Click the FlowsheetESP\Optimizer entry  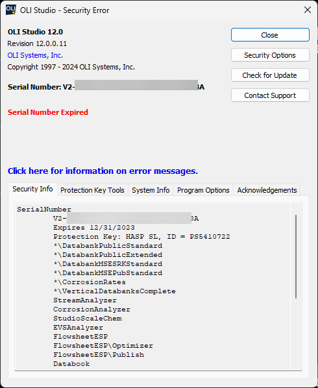tap(103, 346)
